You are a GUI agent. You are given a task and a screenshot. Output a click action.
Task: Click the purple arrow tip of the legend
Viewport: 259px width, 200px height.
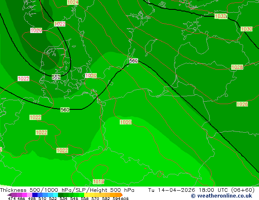(9, 195)
